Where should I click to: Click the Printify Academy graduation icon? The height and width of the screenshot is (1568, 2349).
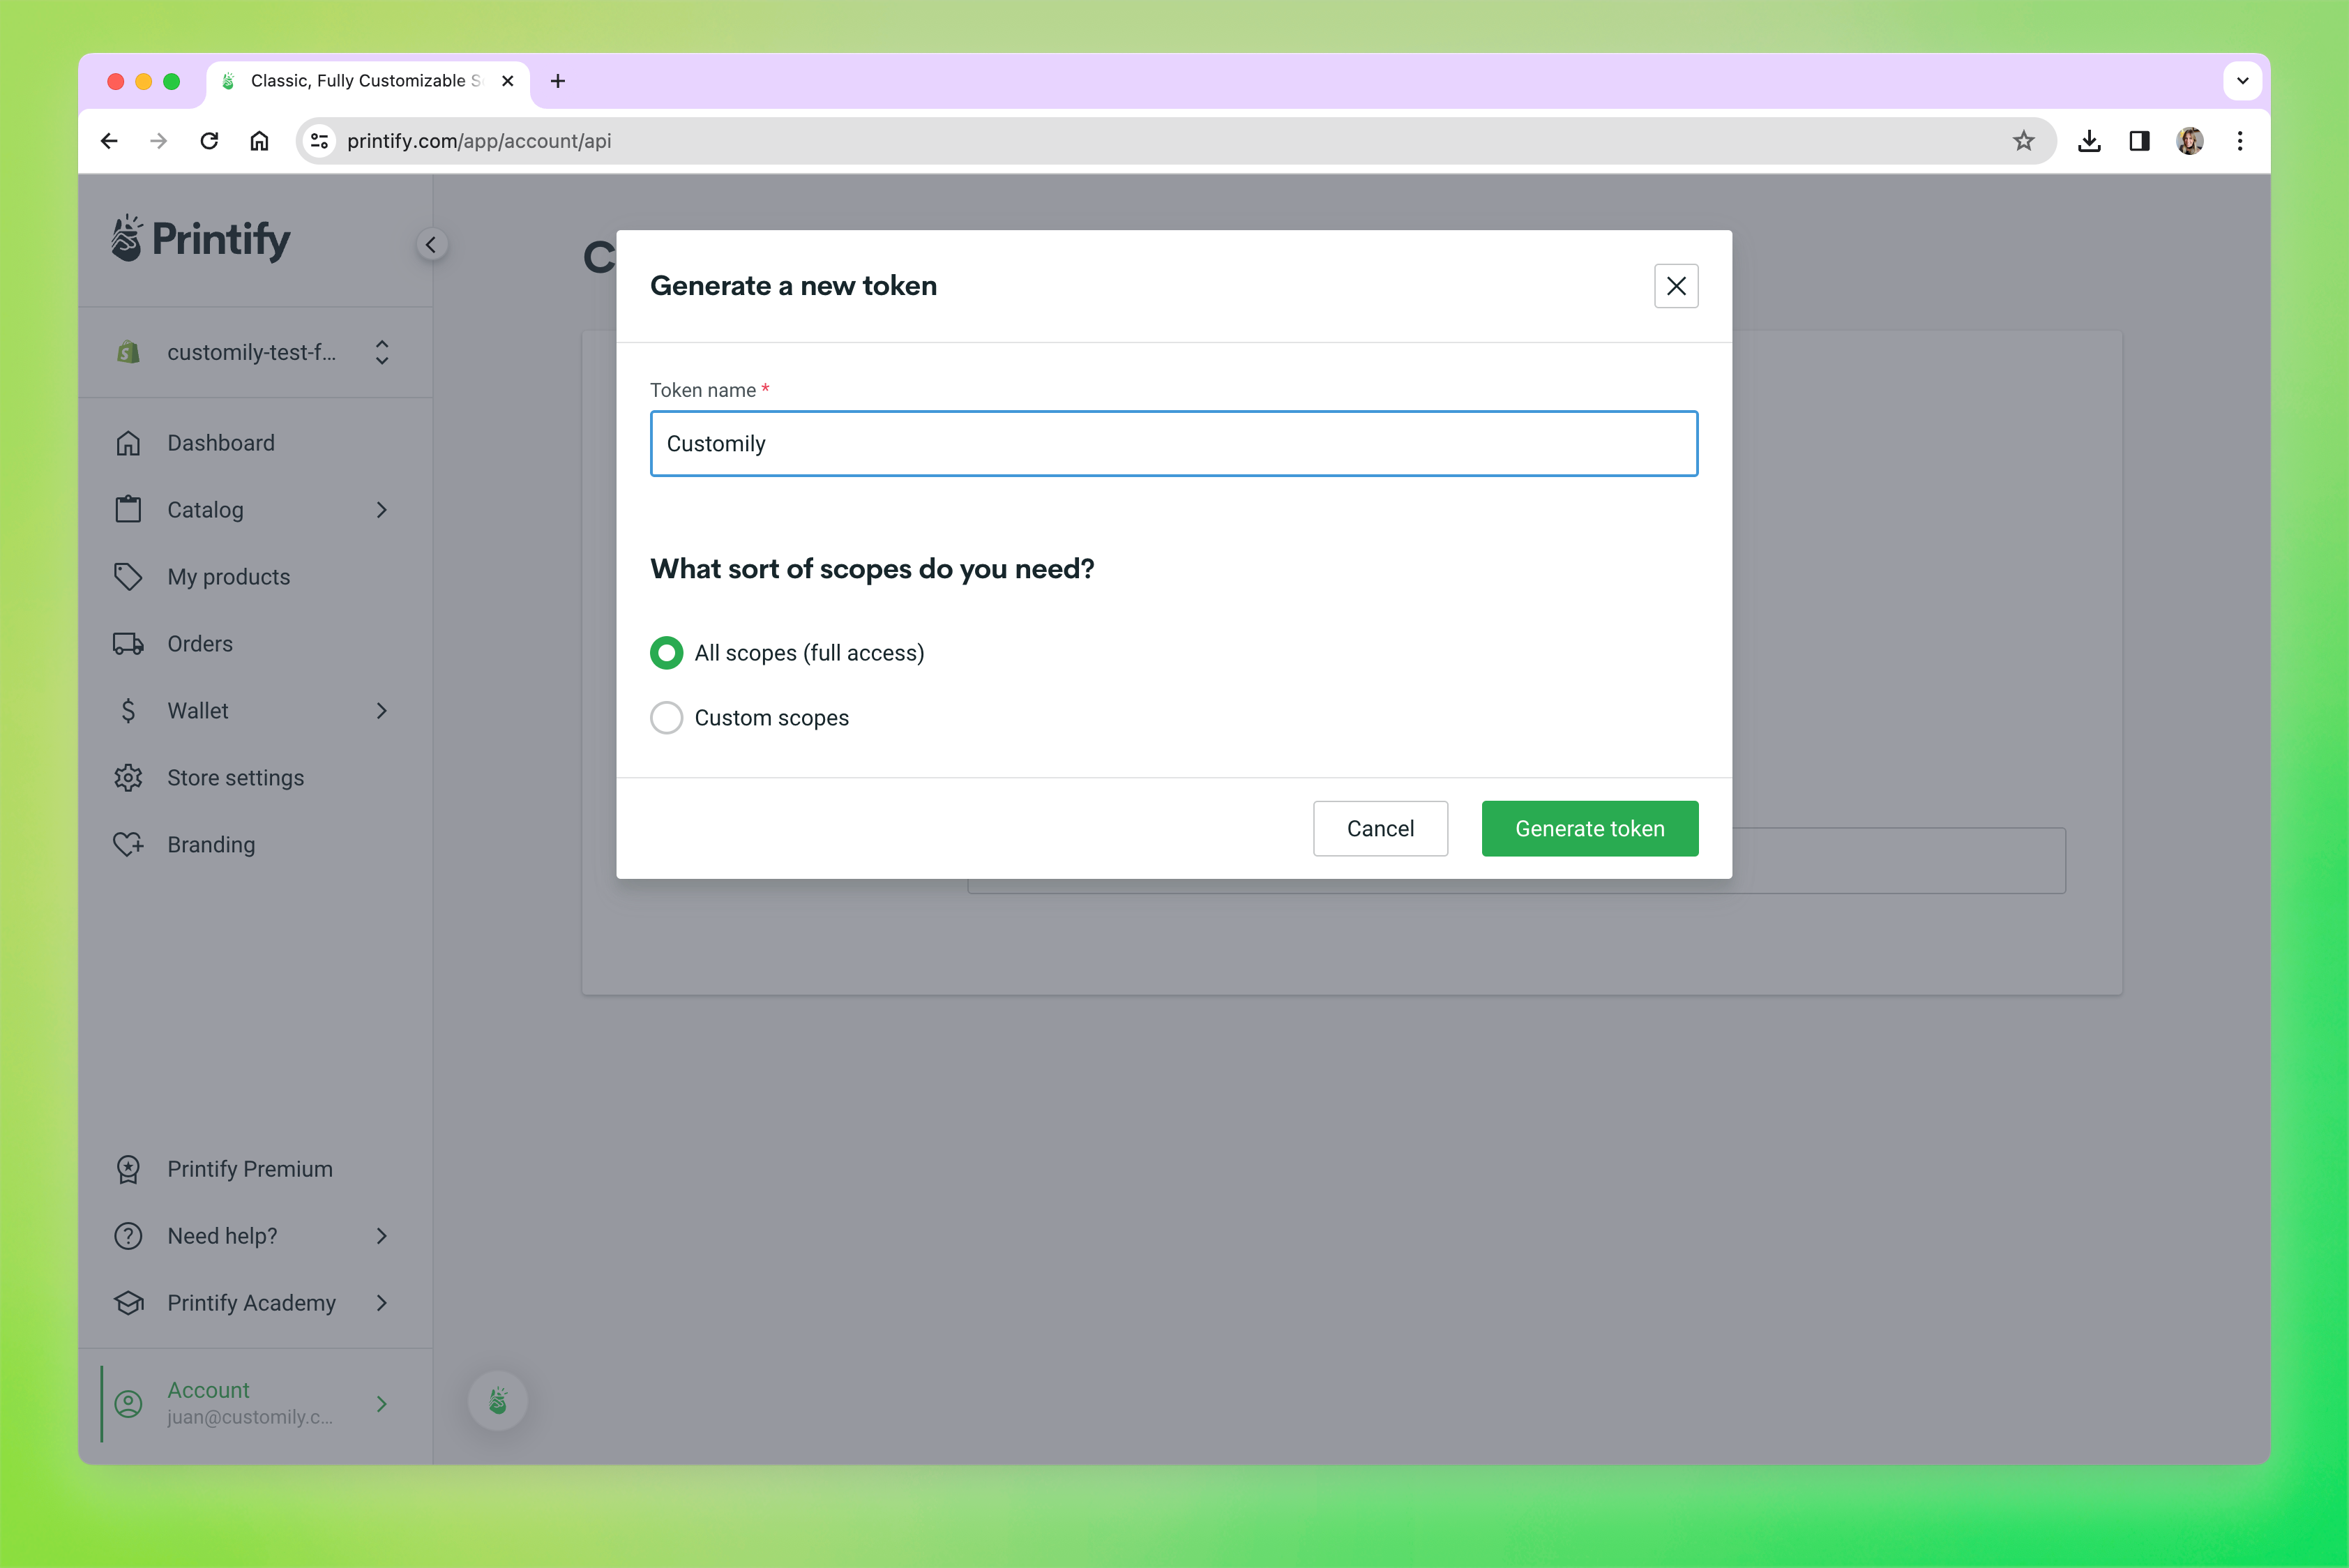coord(128,1303)
